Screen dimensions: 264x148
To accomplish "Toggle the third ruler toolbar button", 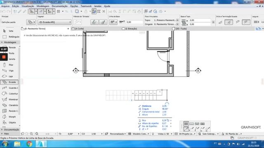I will coord(49,12).
